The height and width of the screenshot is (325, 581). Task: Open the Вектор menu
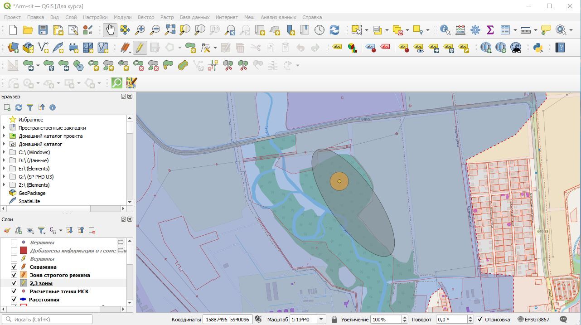tap(146, 17)
